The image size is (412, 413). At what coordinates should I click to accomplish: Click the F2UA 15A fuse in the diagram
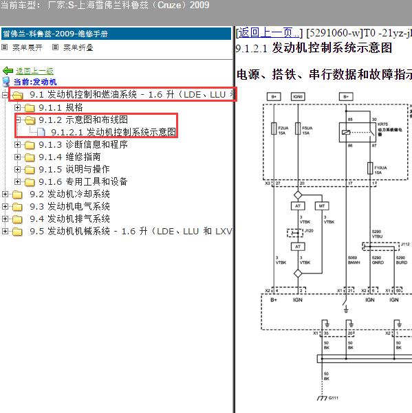[x=274, y=129]
